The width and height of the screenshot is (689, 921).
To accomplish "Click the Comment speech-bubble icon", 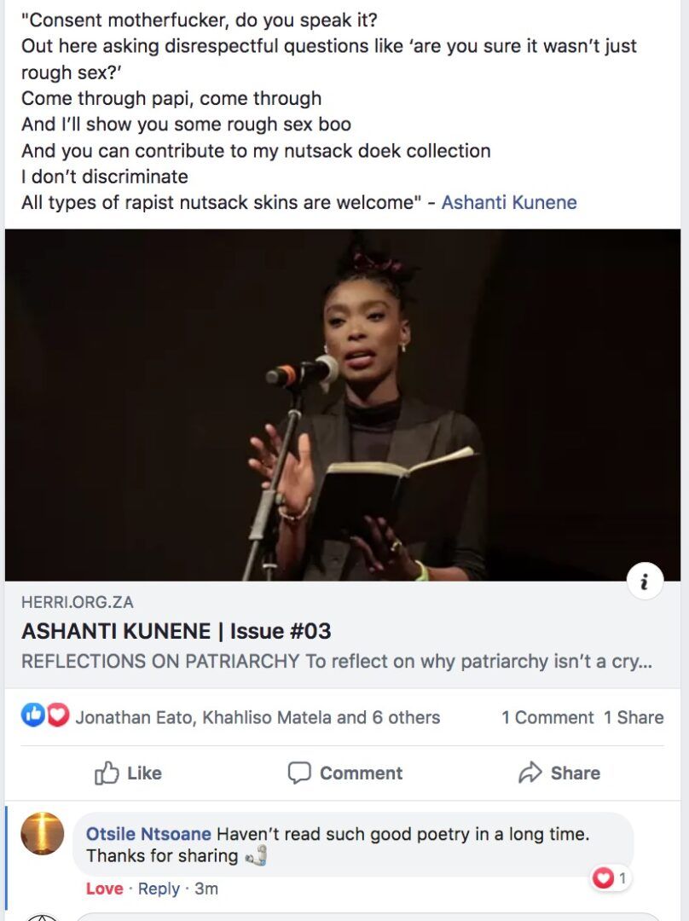I will click(299, 773).
